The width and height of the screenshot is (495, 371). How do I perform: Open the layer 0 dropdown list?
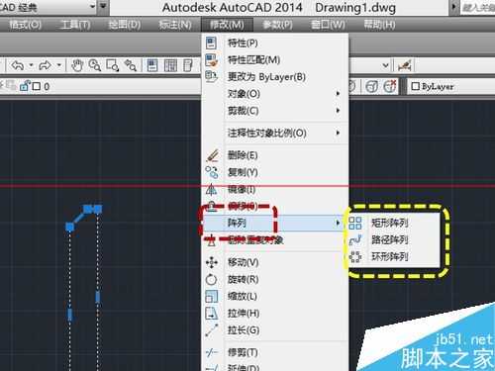(99, 86)
